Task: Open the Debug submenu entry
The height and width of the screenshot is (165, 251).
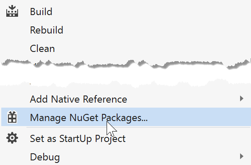Action: tap(125, 157)
